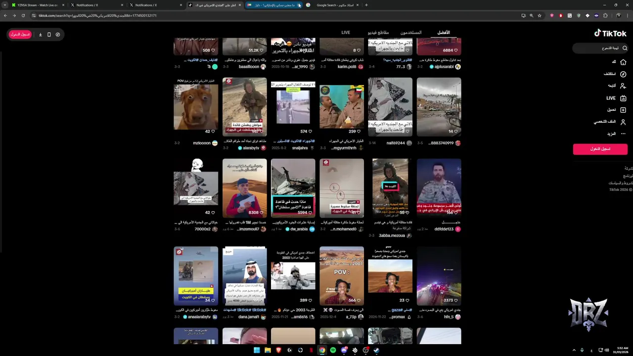Open the stormy street video with 14 likes
Screen dimensions: 633x356
(439, 107)
